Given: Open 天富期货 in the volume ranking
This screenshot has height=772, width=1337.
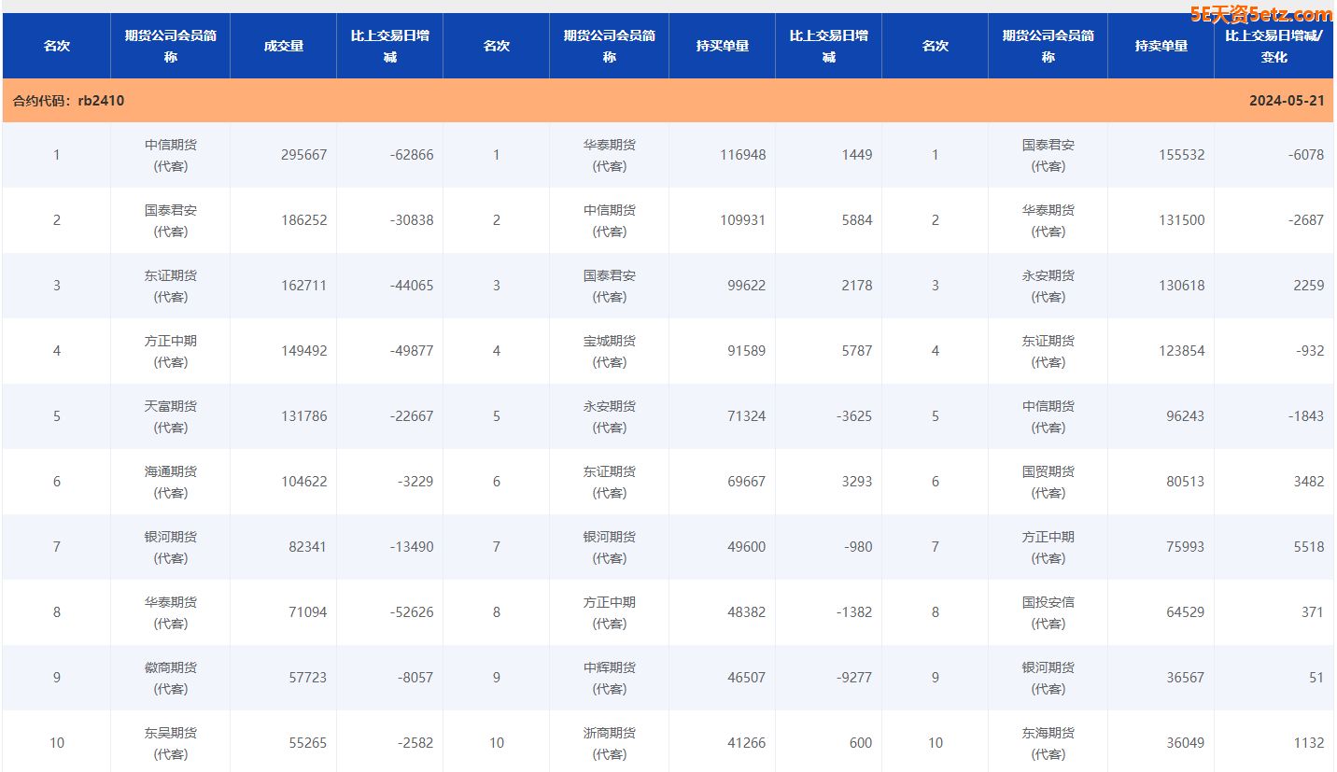Looking at the screenshot, I should click(x=171, y=407).
